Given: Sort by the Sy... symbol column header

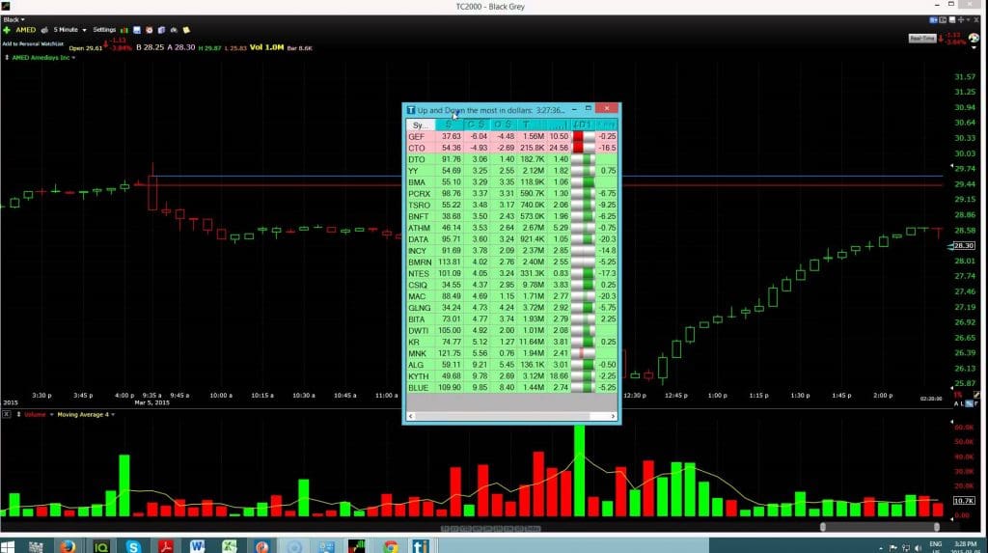Looking at the screenshot, I should pos(421,124).
